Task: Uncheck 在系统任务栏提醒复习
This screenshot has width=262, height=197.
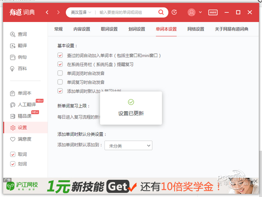Action: pos(60,64)
